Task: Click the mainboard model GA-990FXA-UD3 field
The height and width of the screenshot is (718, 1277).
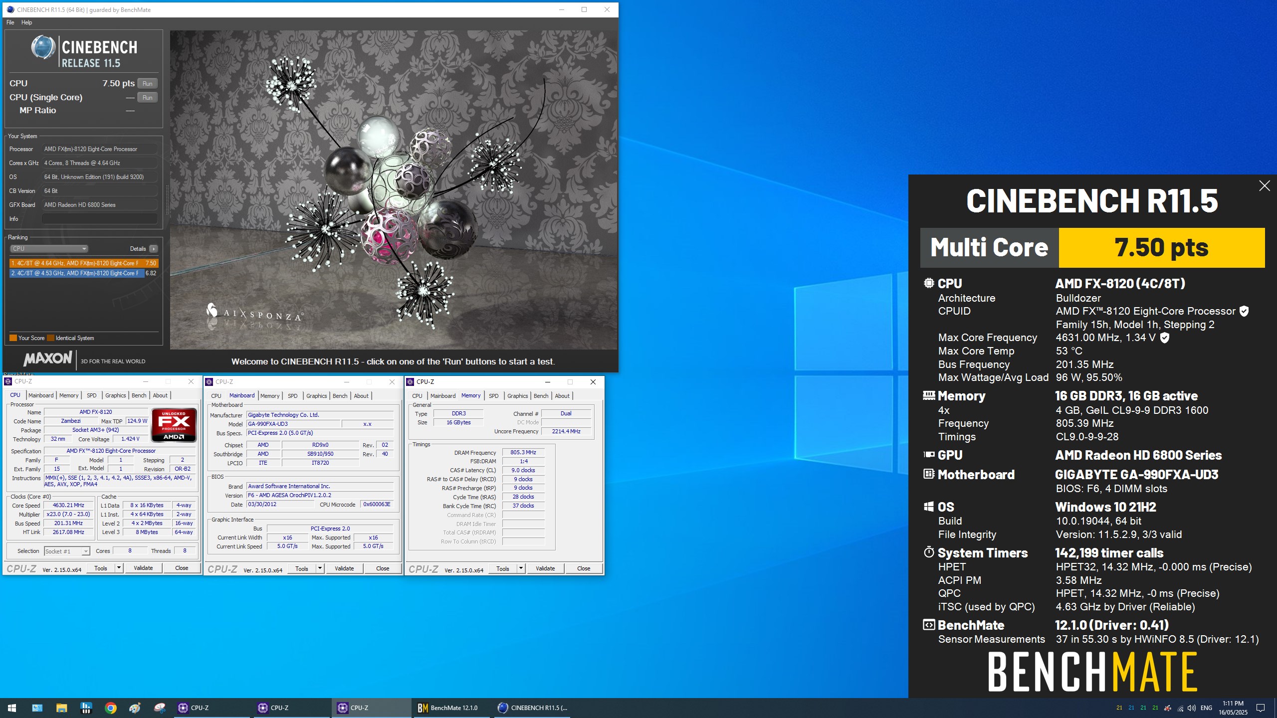Action: coord(293,424)
